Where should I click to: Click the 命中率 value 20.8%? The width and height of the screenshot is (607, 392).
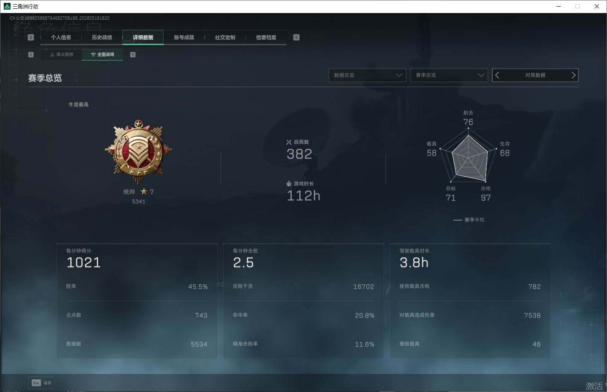click(x=365, y=315)
